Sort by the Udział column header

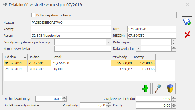[x=81, y=57]
